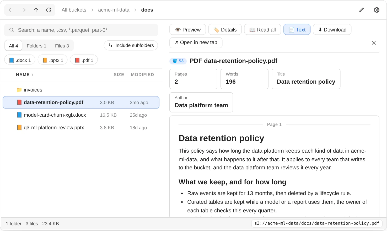This screenshot has width=387, height=231.
Task: Open the Details view
Action: tap(225, 30)
